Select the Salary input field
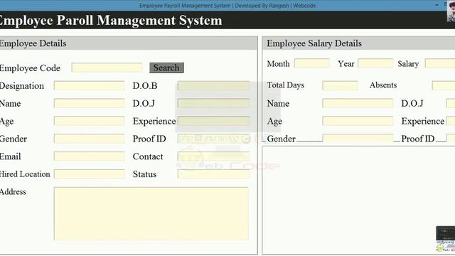Viewport: 455px width, 256px height. tap(440, 63)
